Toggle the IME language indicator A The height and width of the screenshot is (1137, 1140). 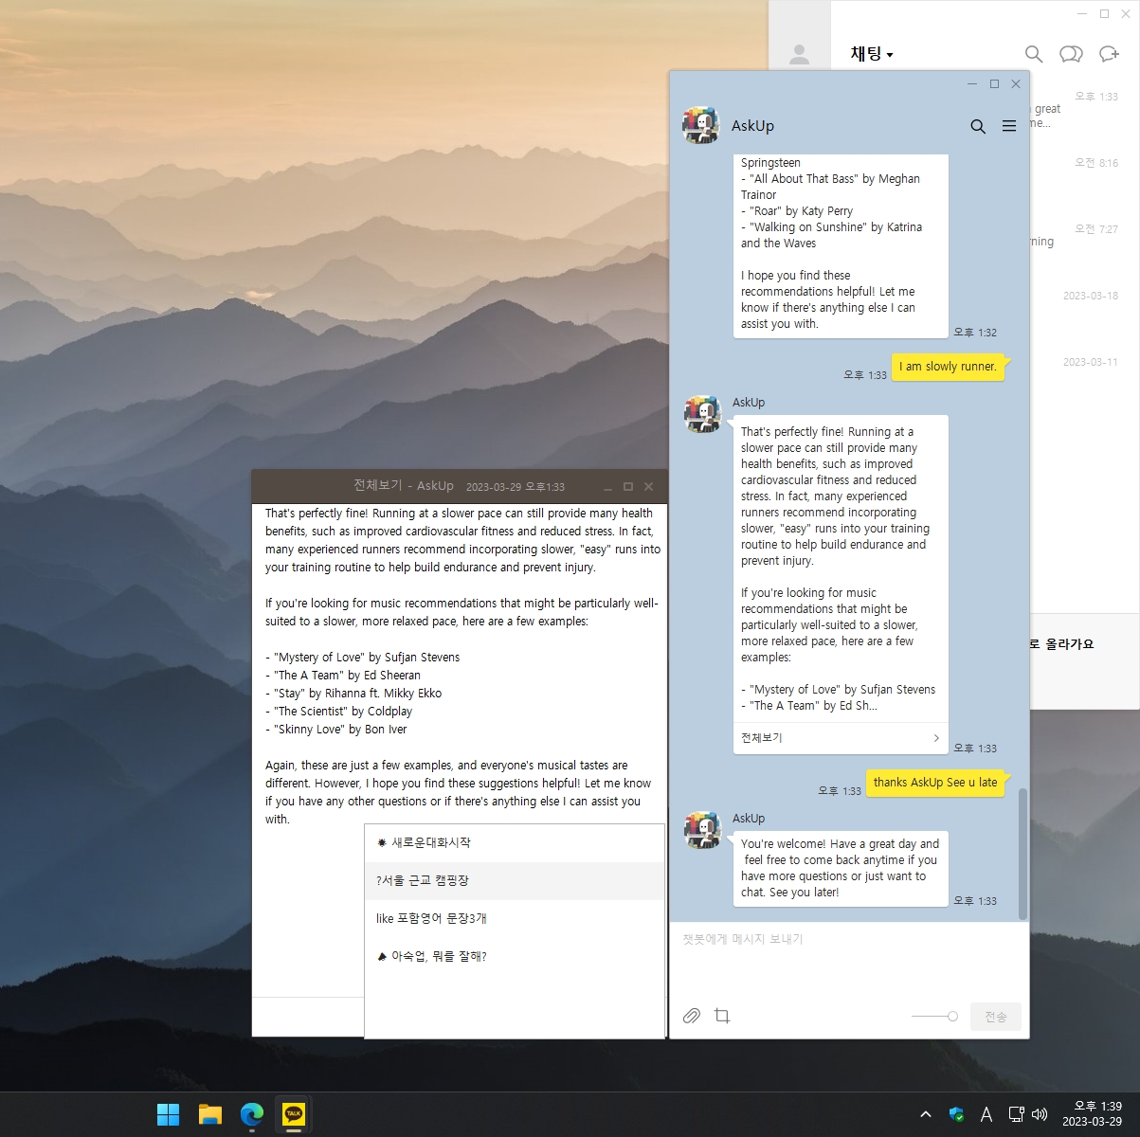[986, 1114]
